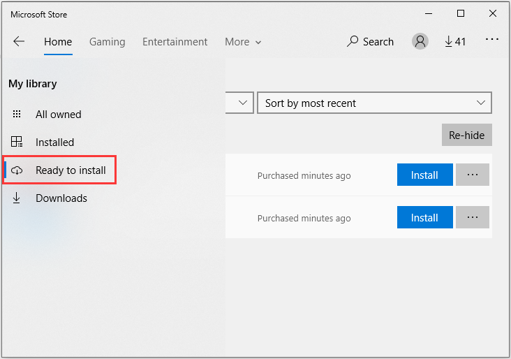This screenshot has height=359, width=511.
Task: Open more options for second app
Action: click(x=473, y=218)
